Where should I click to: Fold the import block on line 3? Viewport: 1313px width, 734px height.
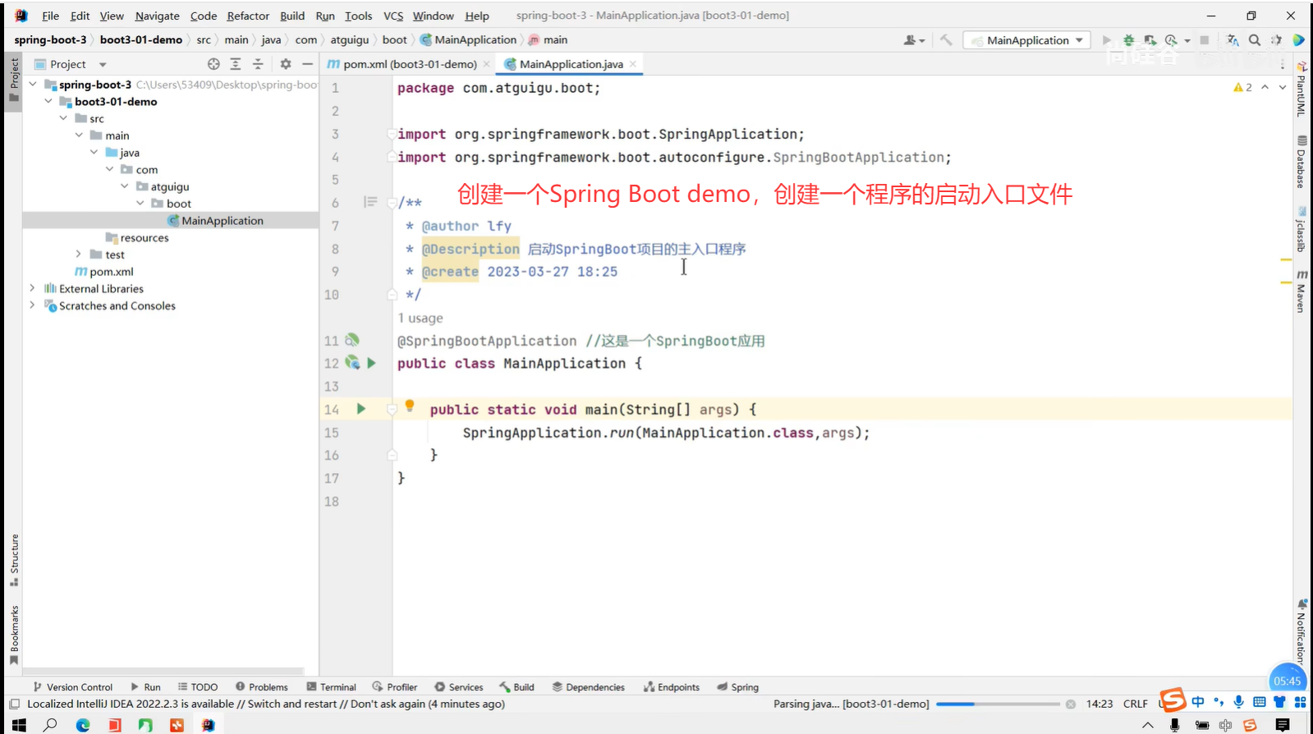[x=391, y=134]
